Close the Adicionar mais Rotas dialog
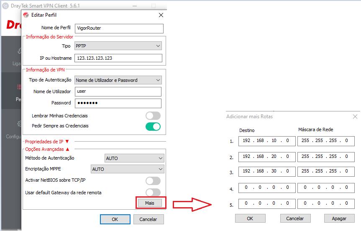This screenshot has width=361, height=231. [x=355, y=117]
